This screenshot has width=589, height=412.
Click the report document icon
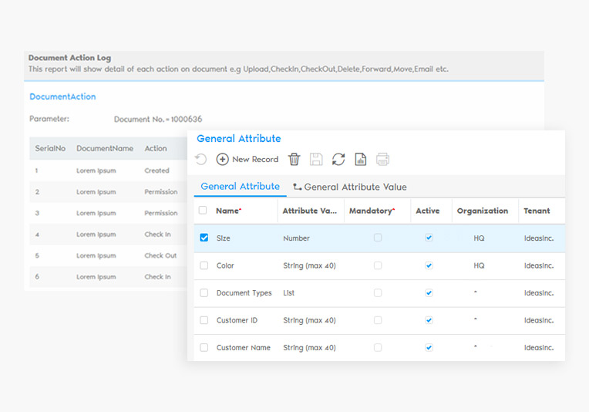(x=360, y=159)
